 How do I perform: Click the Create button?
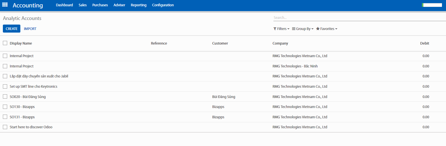[x=12, y=29]
